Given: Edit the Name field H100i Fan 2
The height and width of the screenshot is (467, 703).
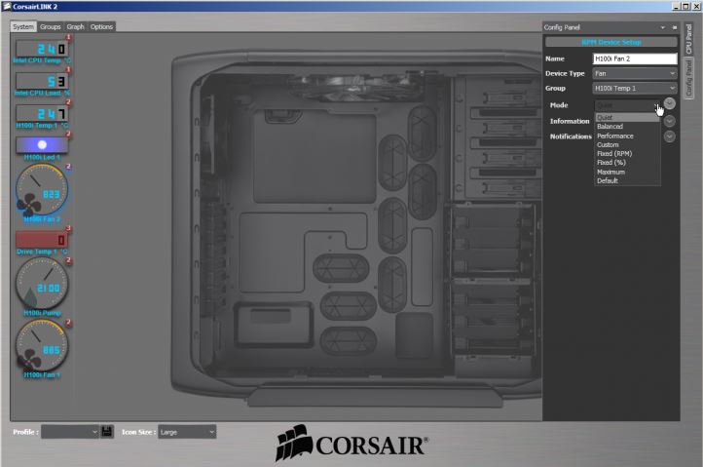Looking at the screenshot, I should [x=635, y=58].
